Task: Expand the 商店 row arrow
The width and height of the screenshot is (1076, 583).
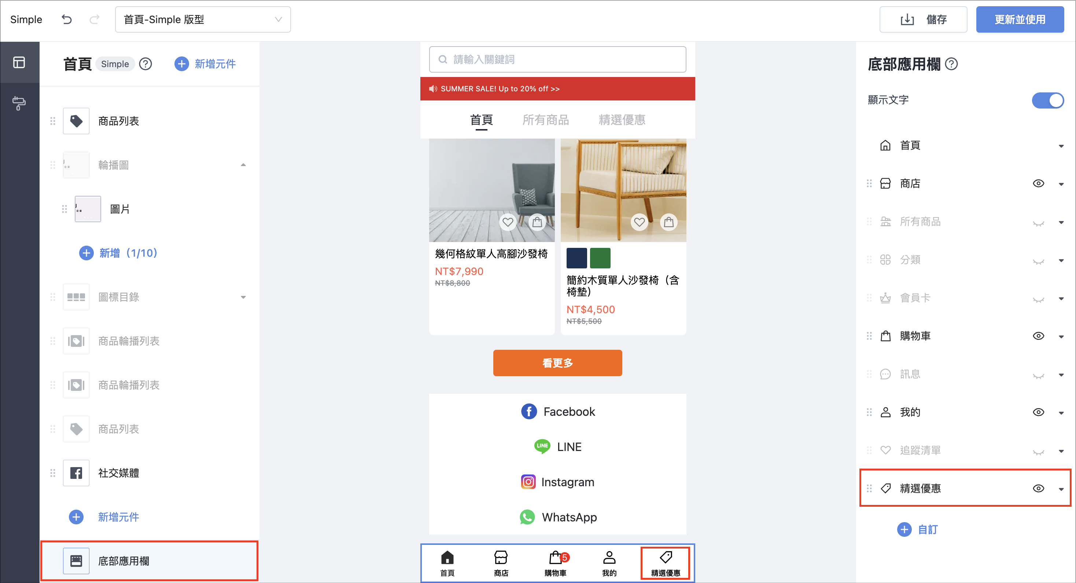Action: click(1061, 184)
